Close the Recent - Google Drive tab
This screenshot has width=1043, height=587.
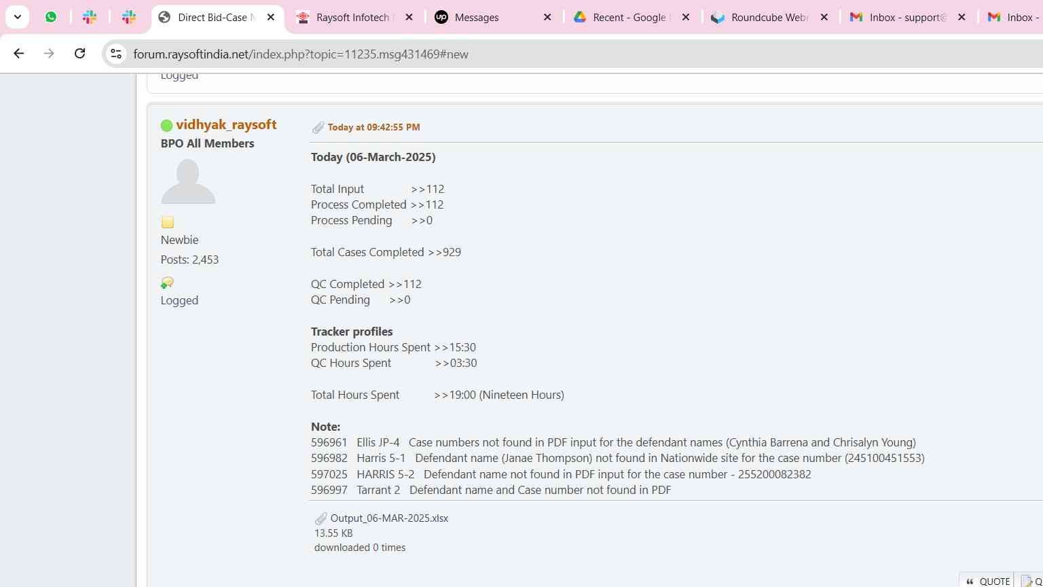(x=686, y=18)
